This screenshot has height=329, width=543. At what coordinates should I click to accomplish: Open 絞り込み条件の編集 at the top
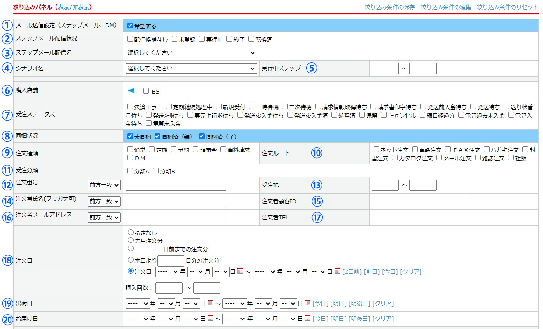pyautogui.click(x=445, y=7)
